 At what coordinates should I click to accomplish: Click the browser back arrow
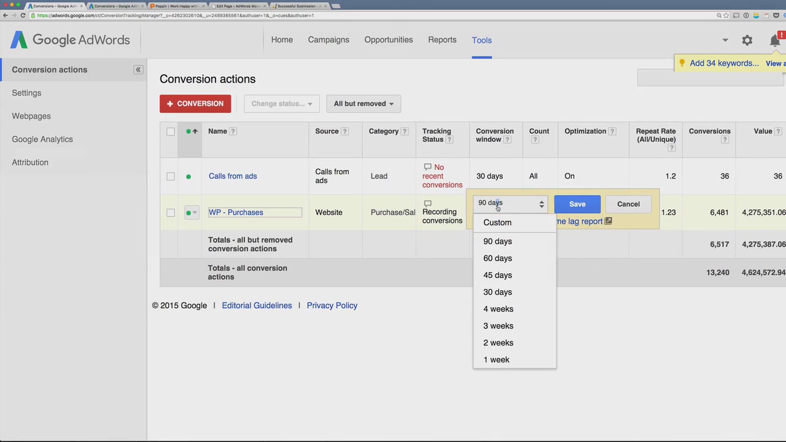click(x=6, y=15)
